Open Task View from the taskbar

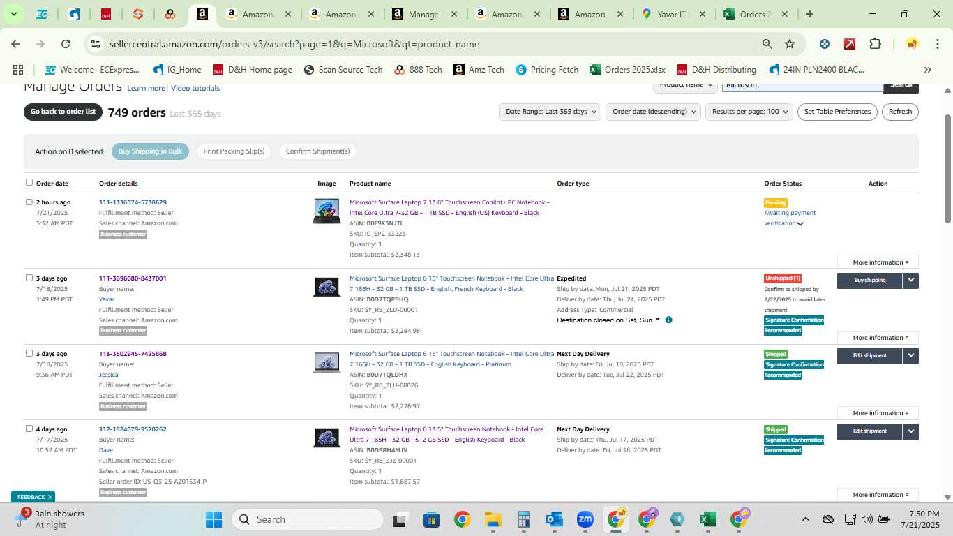click(400, 519)
